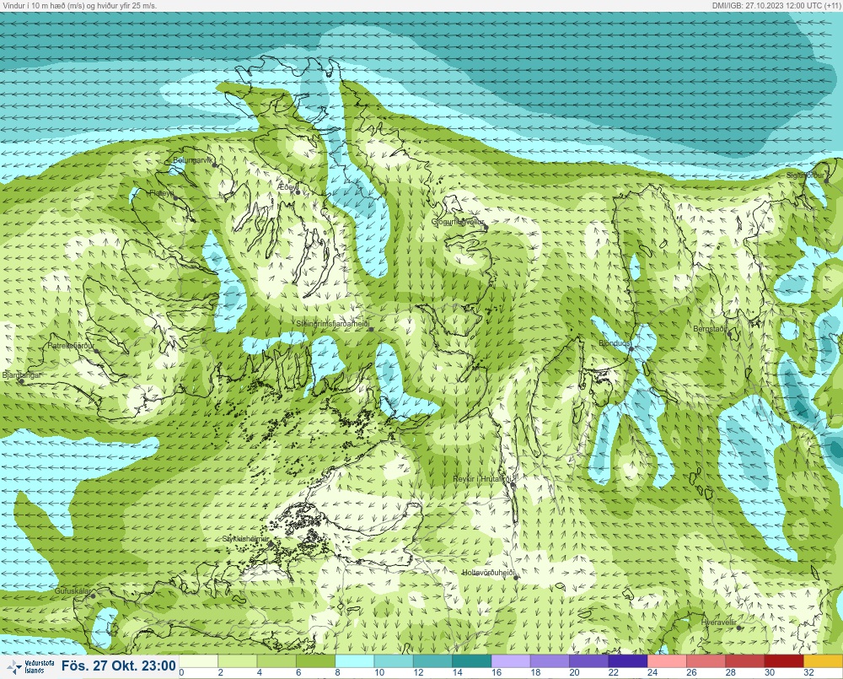Image resolution: width=843 pixels, height=679 pixels.
Task: Click legend value 12 on the scale
Action: pos(418,672)
